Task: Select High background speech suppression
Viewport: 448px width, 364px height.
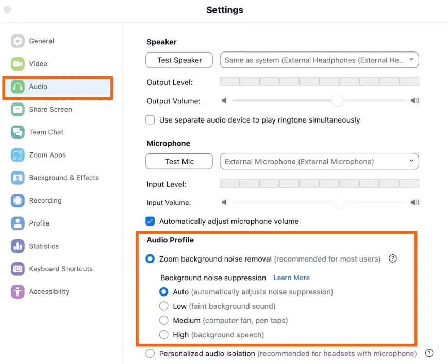Action: [164, 334]
